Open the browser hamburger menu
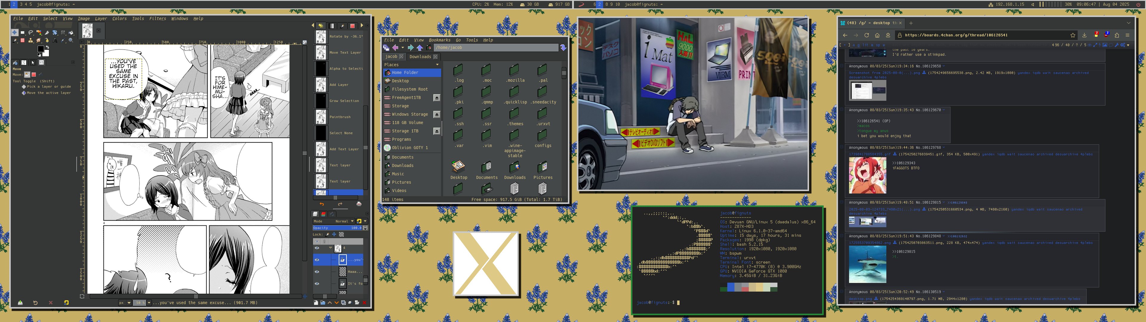The image size is (1146, 322). tap(1127, 35)
